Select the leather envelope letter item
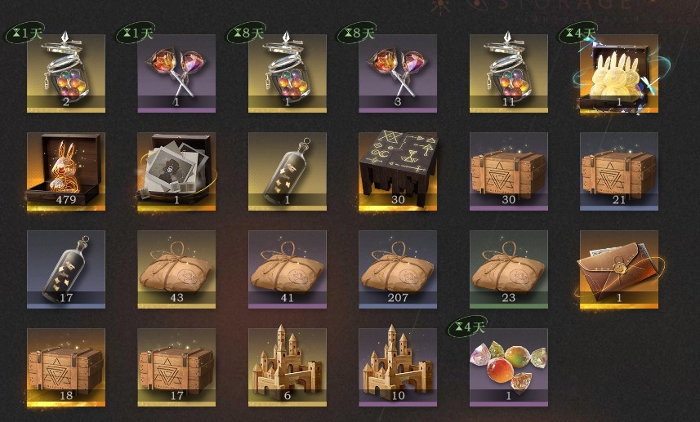This screenshot has height=422, width=700. [x=619, y=269]
